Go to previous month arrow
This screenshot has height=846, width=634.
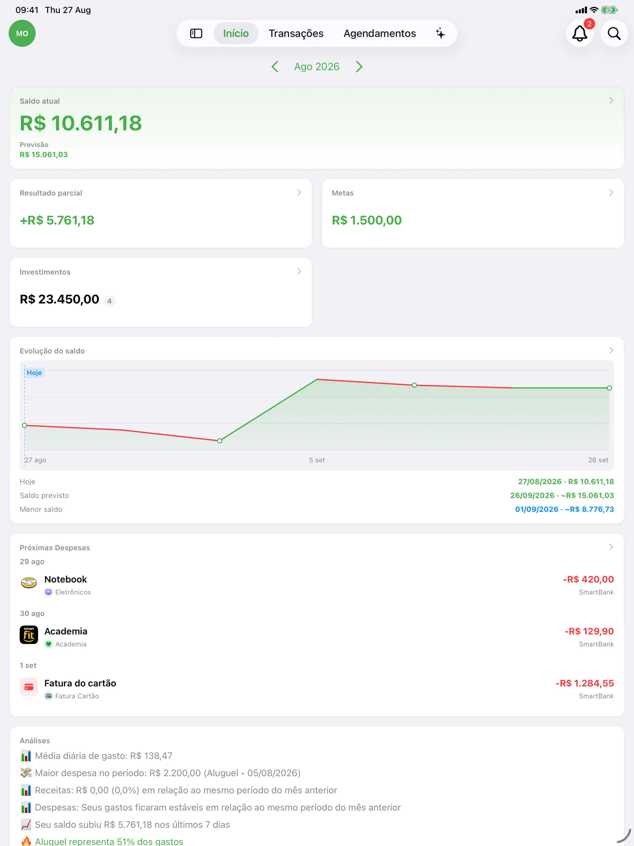click(275, 67)
